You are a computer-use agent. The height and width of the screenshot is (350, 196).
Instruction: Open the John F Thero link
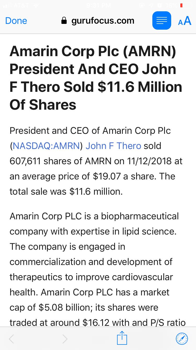(x=113, y=146)
